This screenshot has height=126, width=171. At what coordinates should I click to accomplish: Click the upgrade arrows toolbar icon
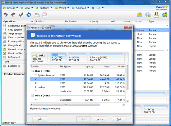pos(156,15)
